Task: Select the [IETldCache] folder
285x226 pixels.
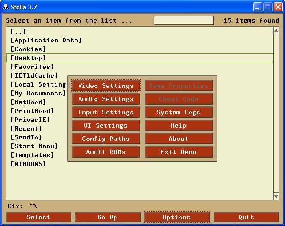Action: point(34,75)
